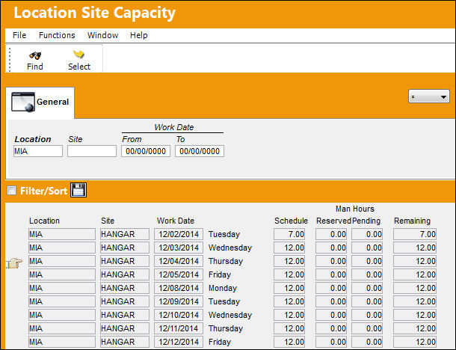Click Remaining 12.00 in the 12/12/2014 row

pyautogui.click(x=415, y=342)
